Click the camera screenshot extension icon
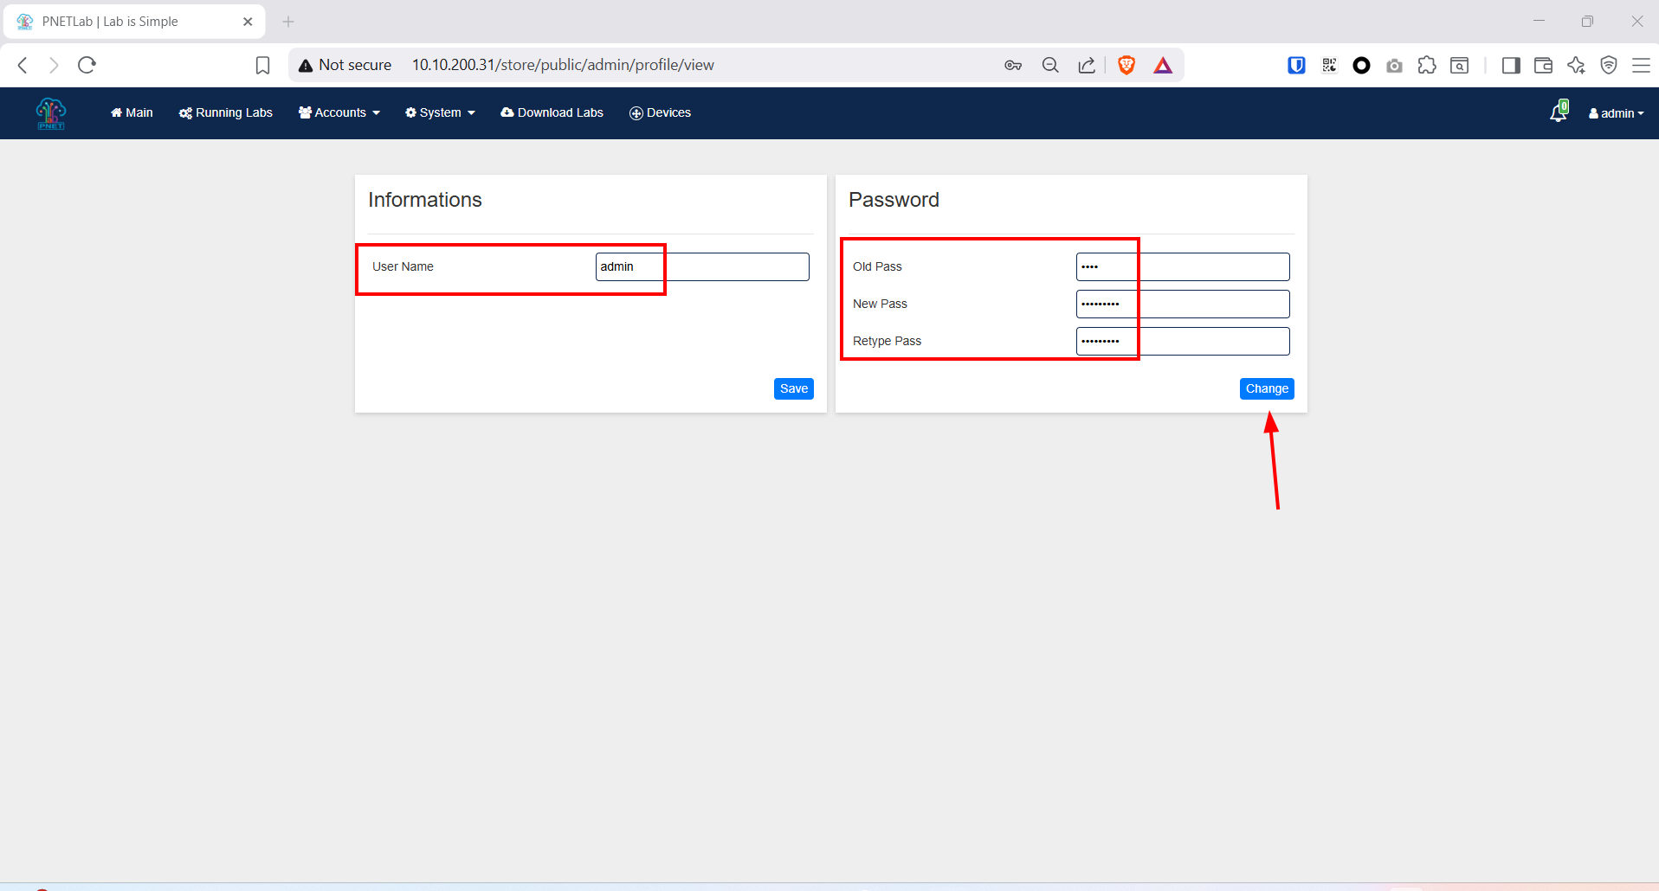 [x=1394, y=66]
